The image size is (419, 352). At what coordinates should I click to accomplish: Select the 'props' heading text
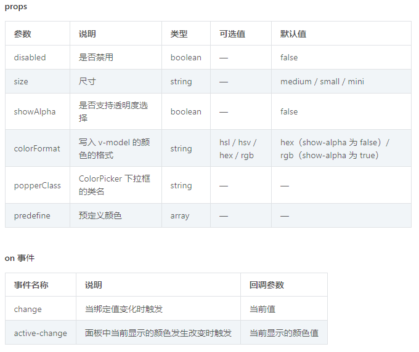pyautogui.click(x=16, y=7)
